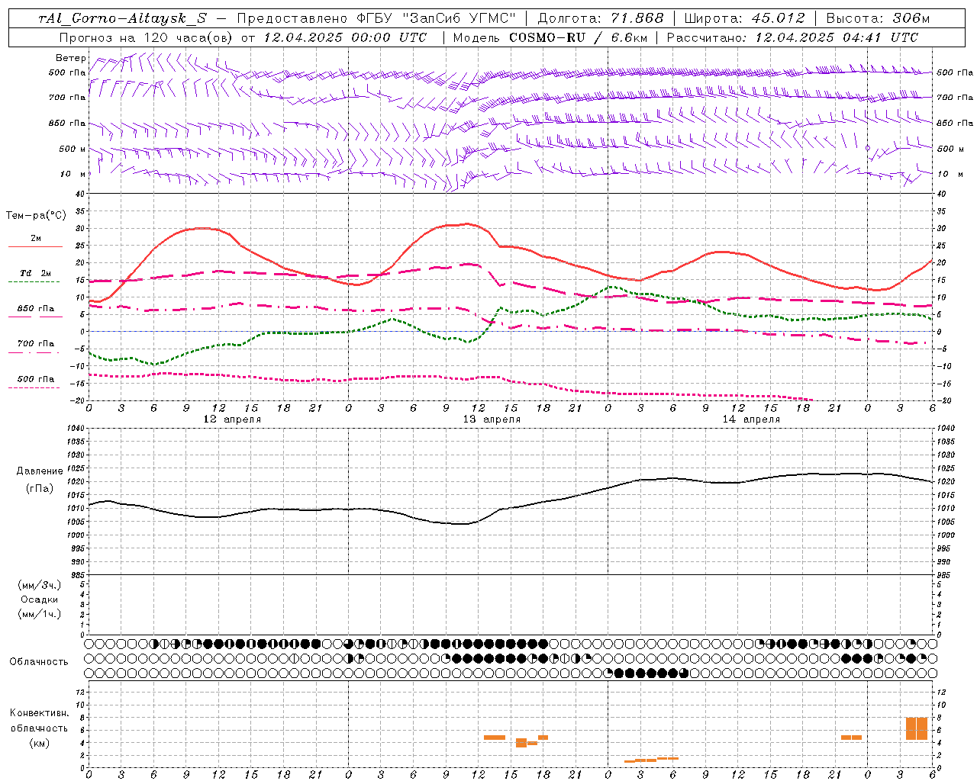Click the 'Ветер' wind panel label
Screen dimensions: 977x781
71,58
